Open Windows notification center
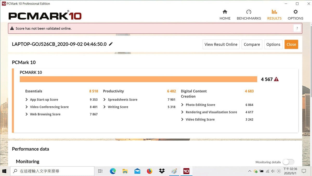312x176 pixels. click(304, 171)
